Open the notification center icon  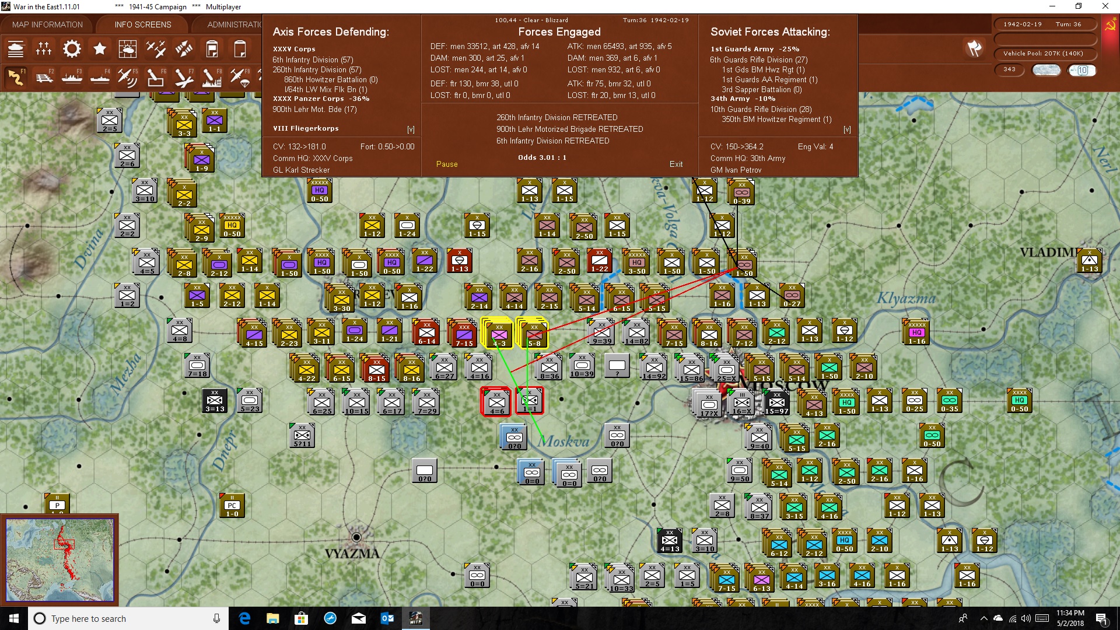[x=1101, y=619]
